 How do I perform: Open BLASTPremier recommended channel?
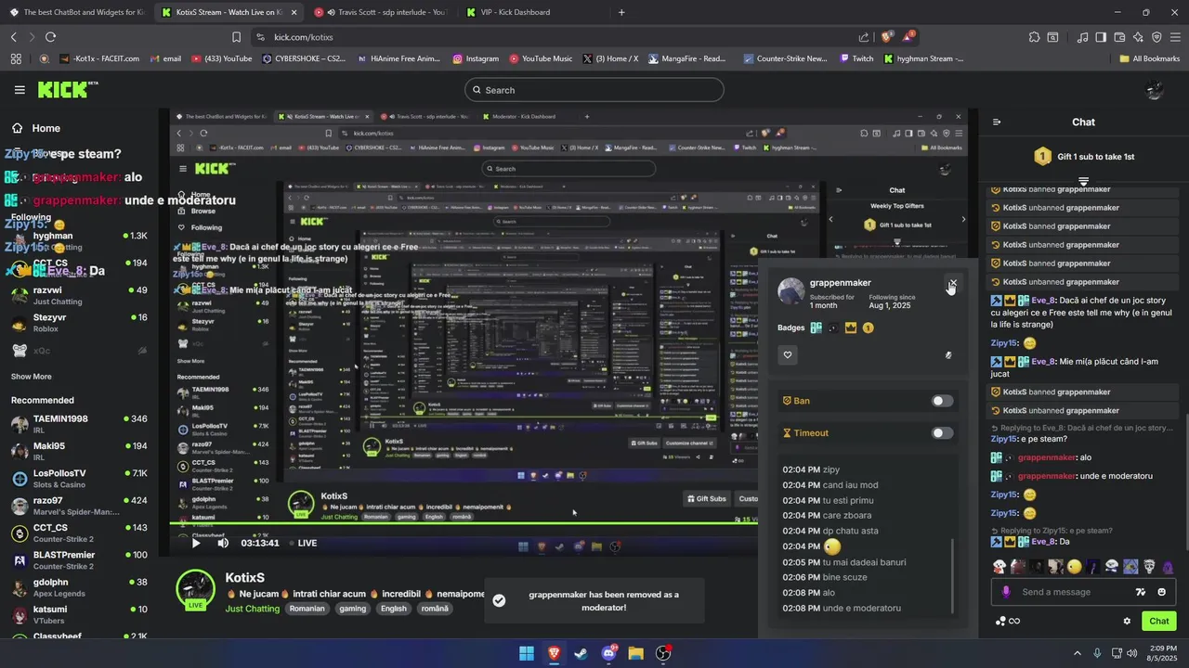click(79, 560)
